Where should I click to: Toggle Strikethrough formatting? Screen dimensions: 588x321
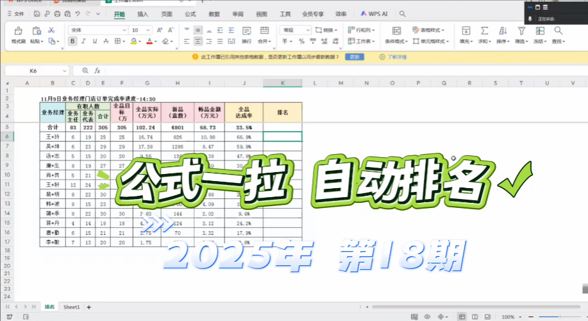pos(106,41)
